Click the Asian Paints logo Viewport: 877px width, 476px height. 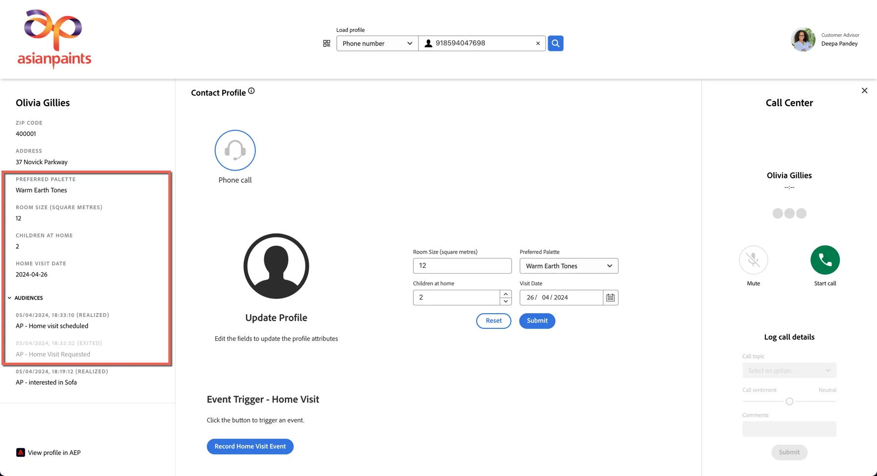54,39
